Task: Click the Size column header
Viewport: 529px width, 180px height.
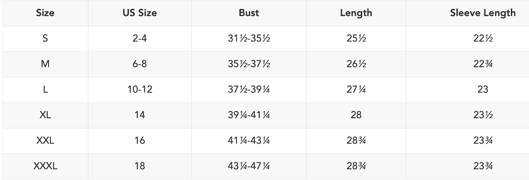Action: pos(45,13)
